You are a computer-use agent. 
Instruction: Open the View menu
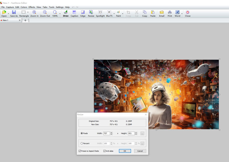coord(39,7)
